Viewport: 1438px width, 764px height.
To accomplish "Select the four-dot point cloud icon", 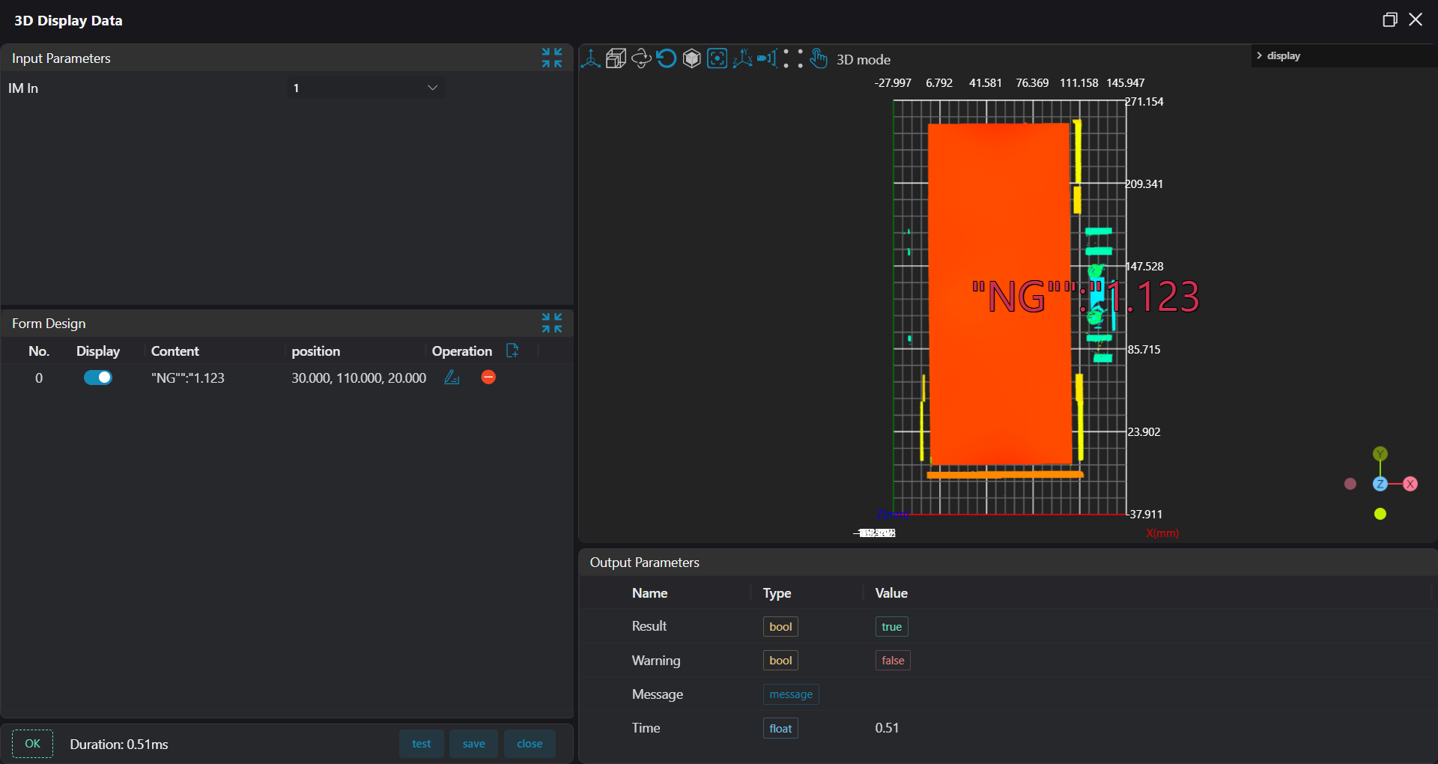I will (793, 59).
